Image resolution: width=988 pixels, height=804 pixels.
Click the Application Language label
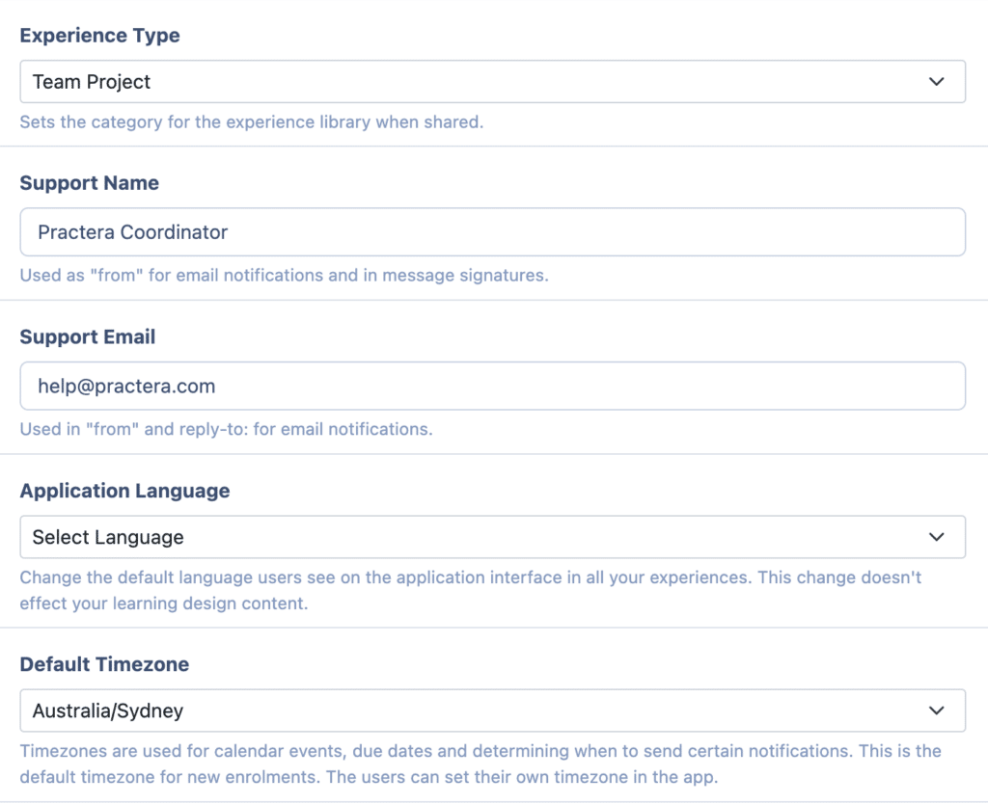124,491
